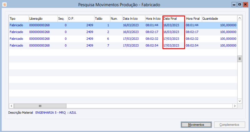Click the Descrição Material label
The image size is (250, 132).
tap(21, 113)
